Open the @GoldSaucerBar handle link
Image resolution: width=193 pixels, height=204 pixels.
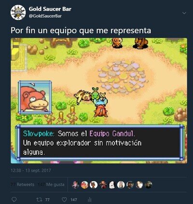pos(45,16)
